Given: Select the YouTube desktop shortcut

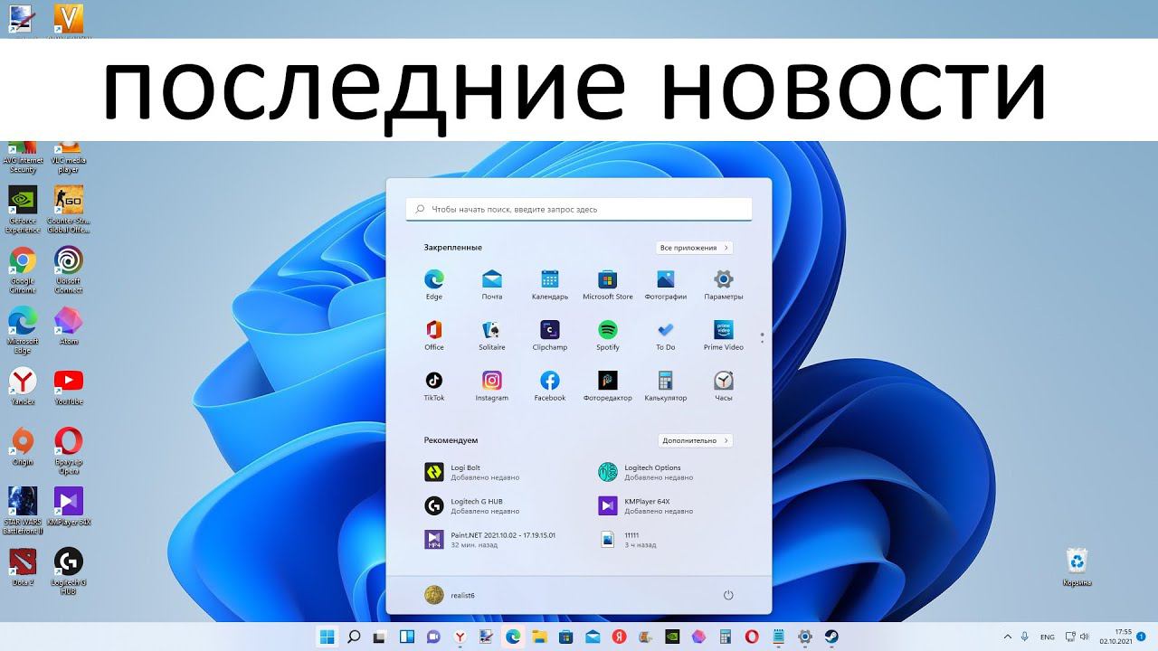Looking at the screenshot, I should click(69, 387).
